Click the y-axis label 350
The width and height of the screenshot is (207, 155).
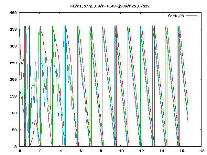point(13,29)
